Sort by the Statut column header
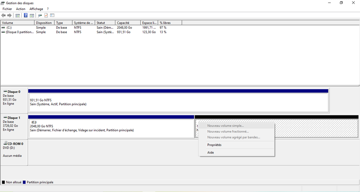360x192 pixels. pos(105,23)
